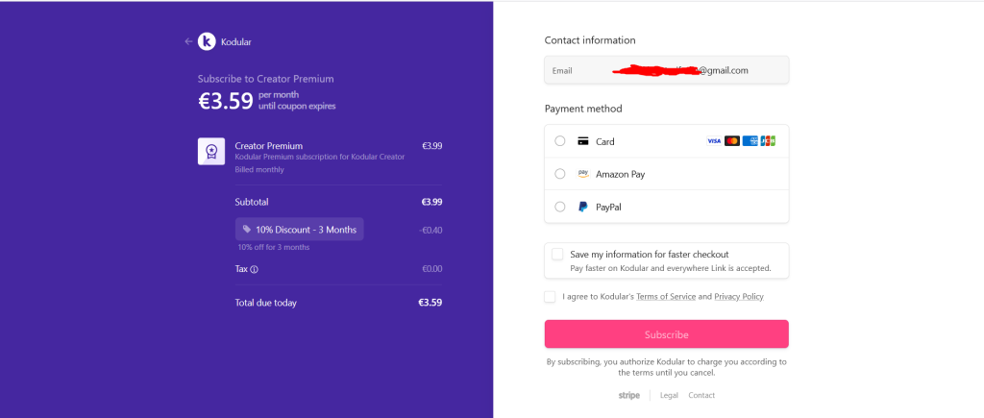Click the Tax info icon
984x418 pixels.
254,269
